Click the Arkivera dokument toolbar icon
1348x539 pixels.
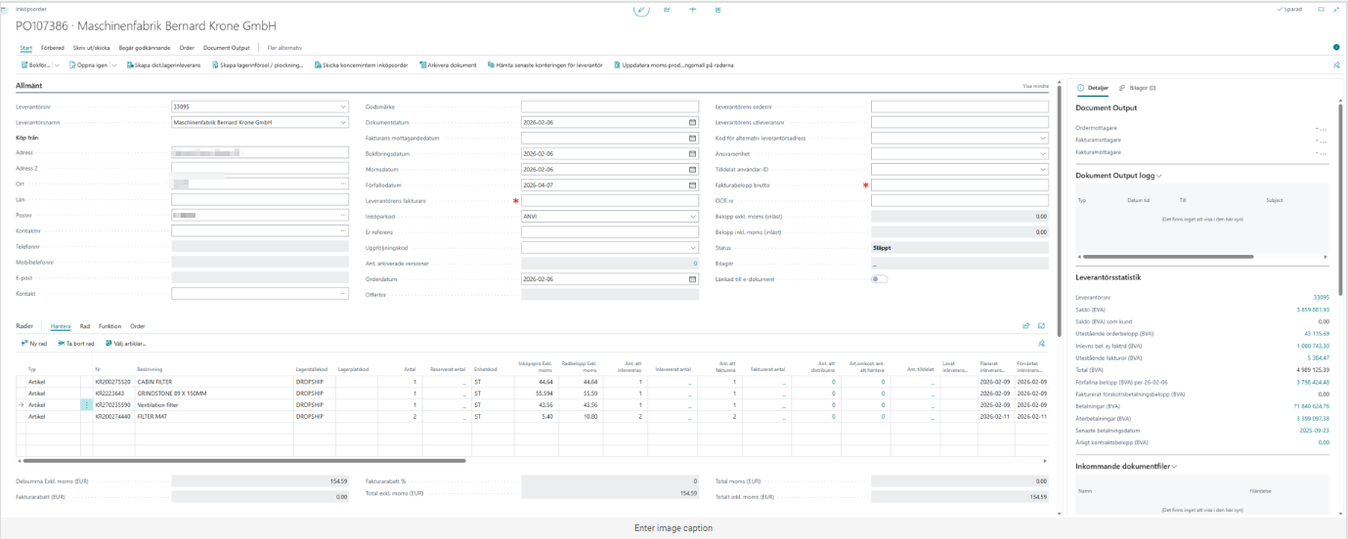tap(422, 65)
